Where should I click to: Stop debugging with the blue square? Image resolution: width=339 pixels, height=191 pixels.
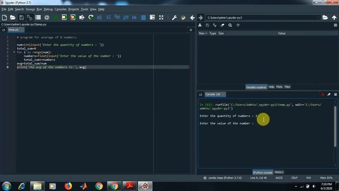[144, 18]
